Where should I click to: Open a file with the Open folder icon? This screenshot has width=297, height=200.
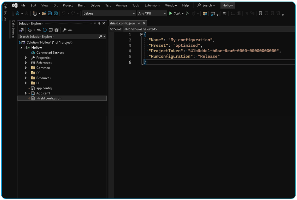click(x=44, y=13)
